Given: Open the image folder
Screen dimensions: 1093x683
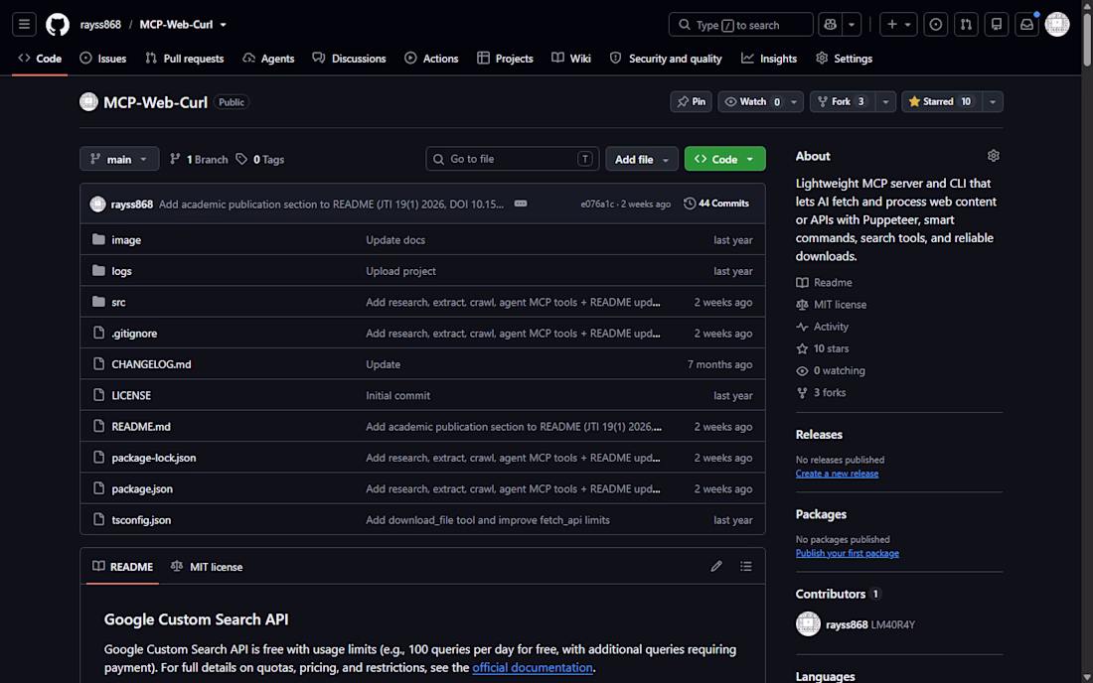Looking at the screenshot, I should [x=126, y=239].
